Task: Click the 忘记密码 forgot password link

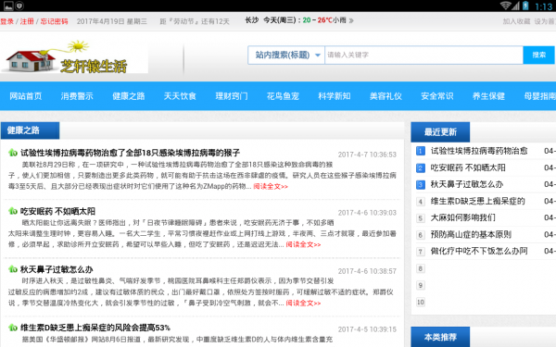Action: point(54,21)
